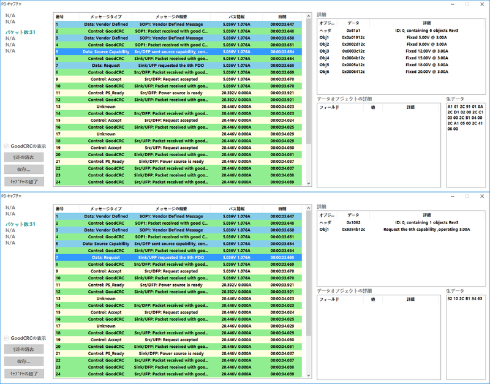The height and width of the screenshot is (384, 490).
Task: Select packet 24 Control: GoodCRC in top window
Action: (178, 182)
